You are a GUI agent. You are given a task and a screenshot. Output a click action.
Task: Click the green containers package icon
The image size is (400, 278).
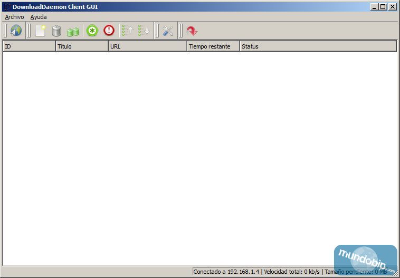[73, 32]
